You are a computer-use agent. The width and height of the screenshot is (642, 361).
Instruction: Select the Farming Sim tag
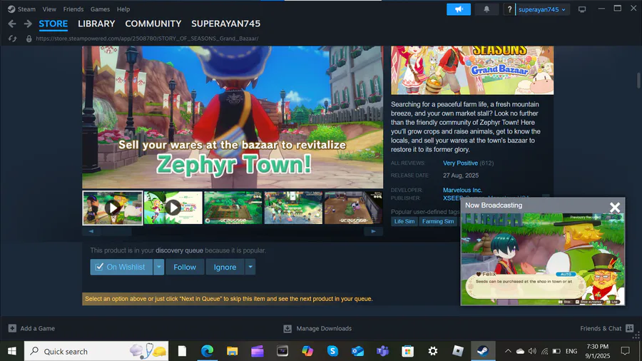click(438, 221)
